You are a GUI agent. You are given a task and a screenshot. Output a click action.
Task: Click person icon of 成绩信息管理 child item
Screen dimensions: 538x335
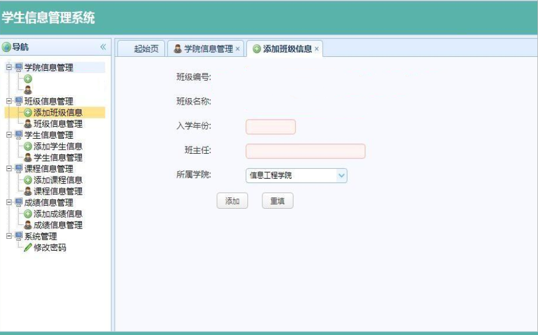[x=27, y=225]
